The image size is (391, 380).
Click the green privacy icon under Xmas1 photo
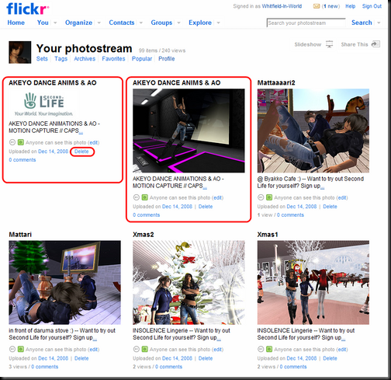click(269, 350)
